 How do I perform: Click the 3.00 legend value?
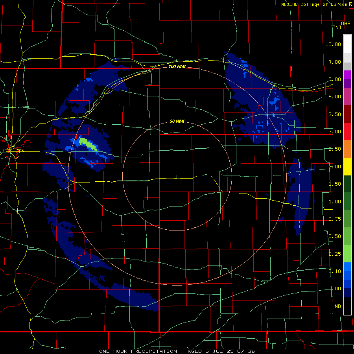(x=335, y=132)
